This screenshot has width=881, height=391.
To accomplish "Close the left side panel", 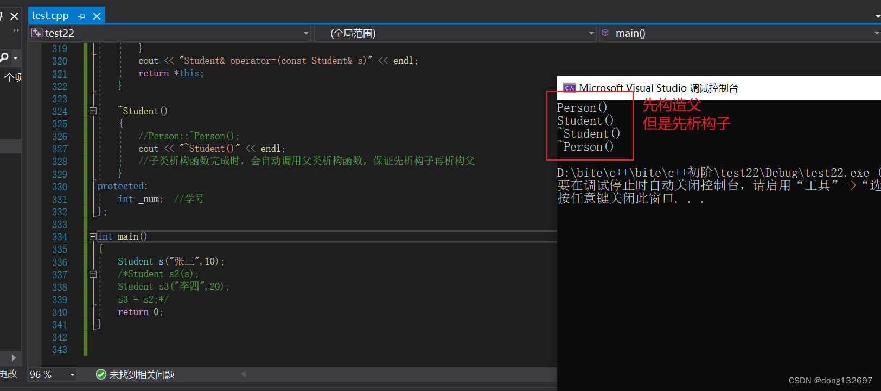I will (x=15, y=16).
